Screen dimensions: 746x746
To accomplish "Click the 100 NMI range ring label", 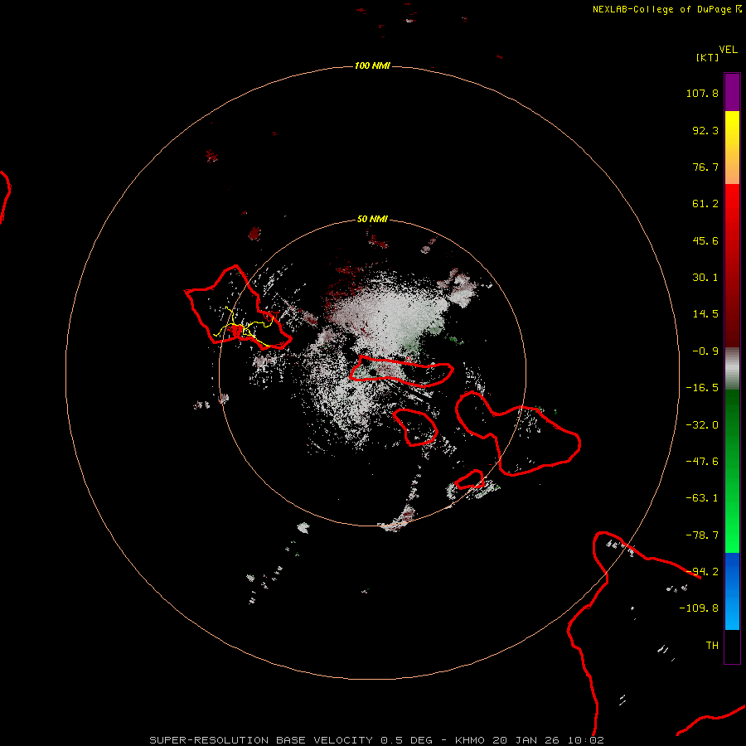I will (x=372, y=65).
